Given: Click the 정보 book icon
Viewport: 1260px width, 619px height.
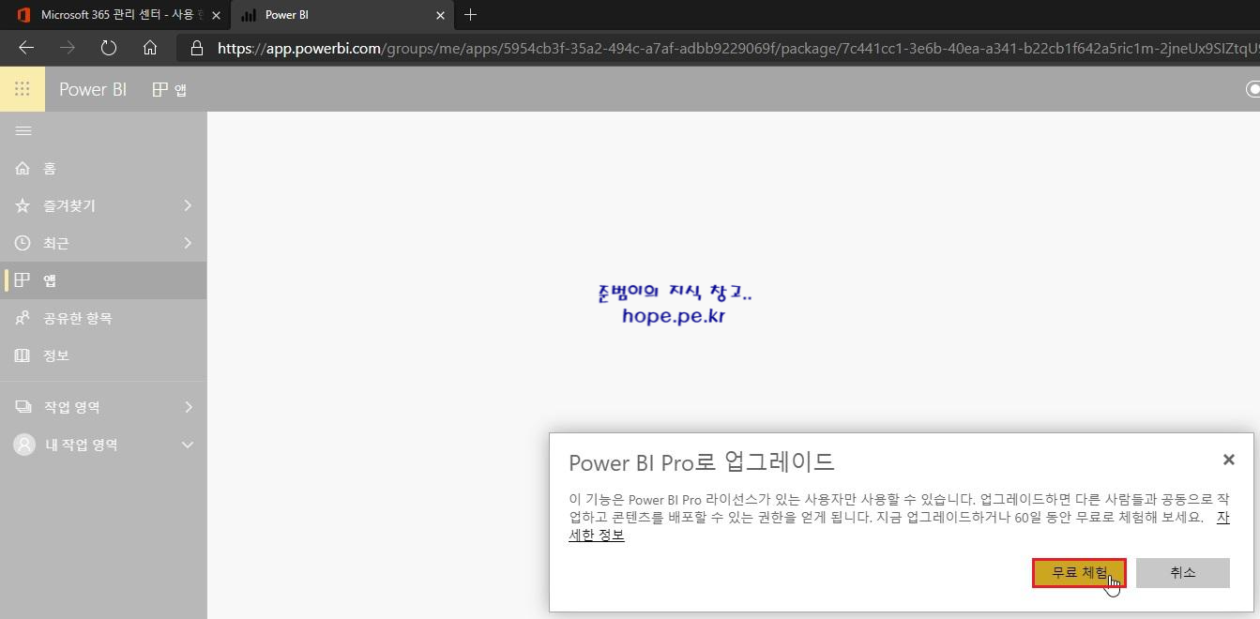Looking at the screenshot, I should pyautogui.click(x=23, y=355).
